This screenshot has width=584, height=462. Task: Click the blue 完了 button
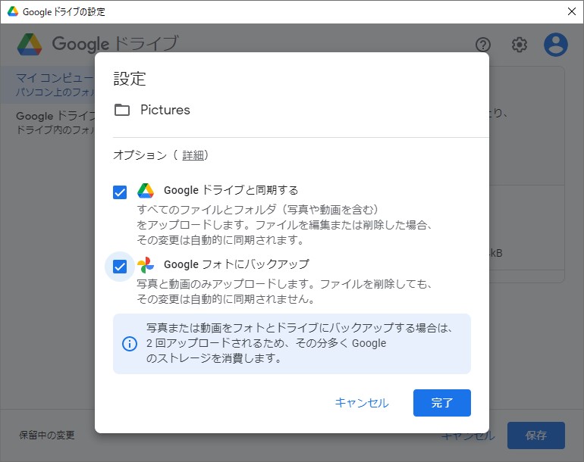point(441,403)
